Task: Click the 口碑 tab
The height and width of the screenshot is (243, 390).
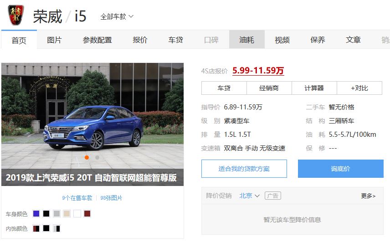Action: click(211, 40)
